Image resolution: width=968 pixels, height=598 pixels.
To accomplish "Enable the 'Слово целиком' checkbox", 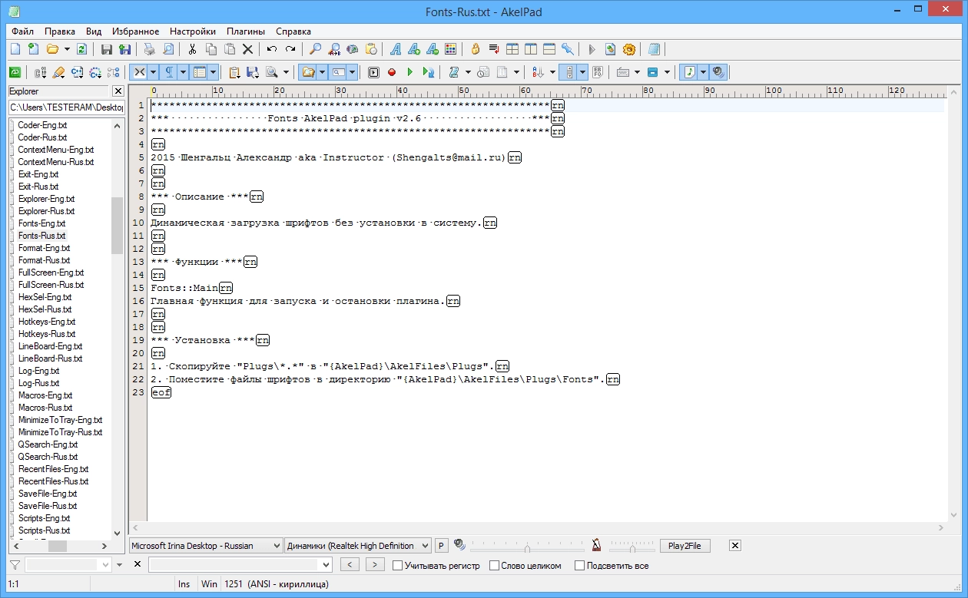I will coord(493,566).
